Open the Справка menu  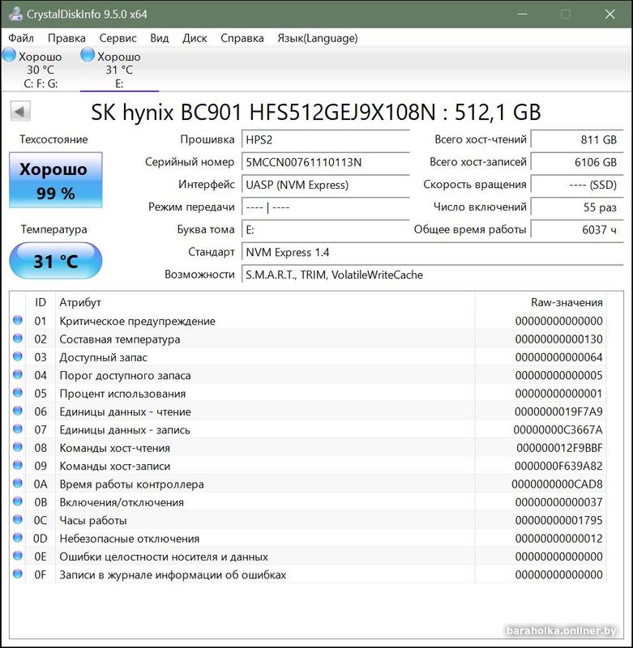pyautogui.click(x=242, y=38)
